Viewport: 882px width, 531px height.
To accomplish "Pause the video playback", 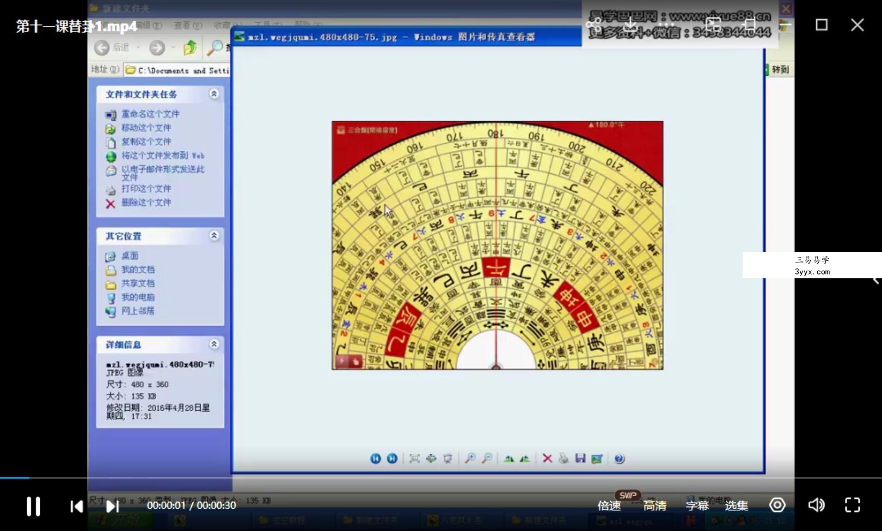I will coord(33,506).
